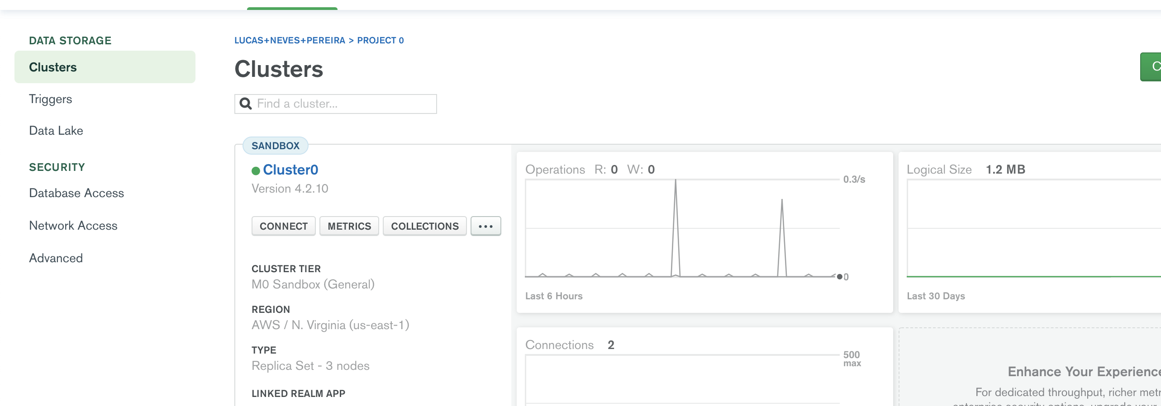
Task: Click the PROJECT 0 breadcrumb link
Action: pyautogui.click(x=381, y=40)
